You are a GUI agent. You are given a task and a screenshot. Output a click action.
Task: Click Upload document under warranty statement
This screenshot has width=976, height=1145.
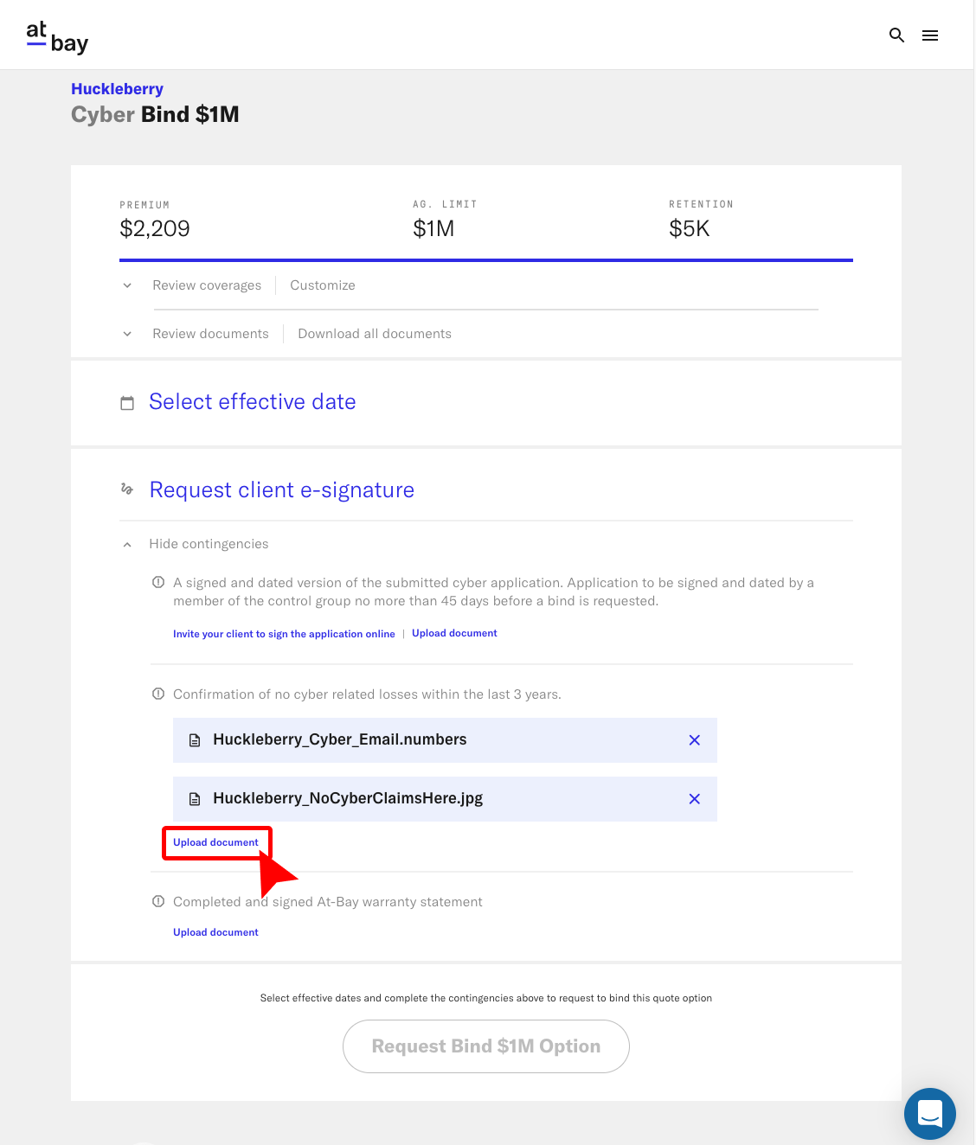pos(215,931)
